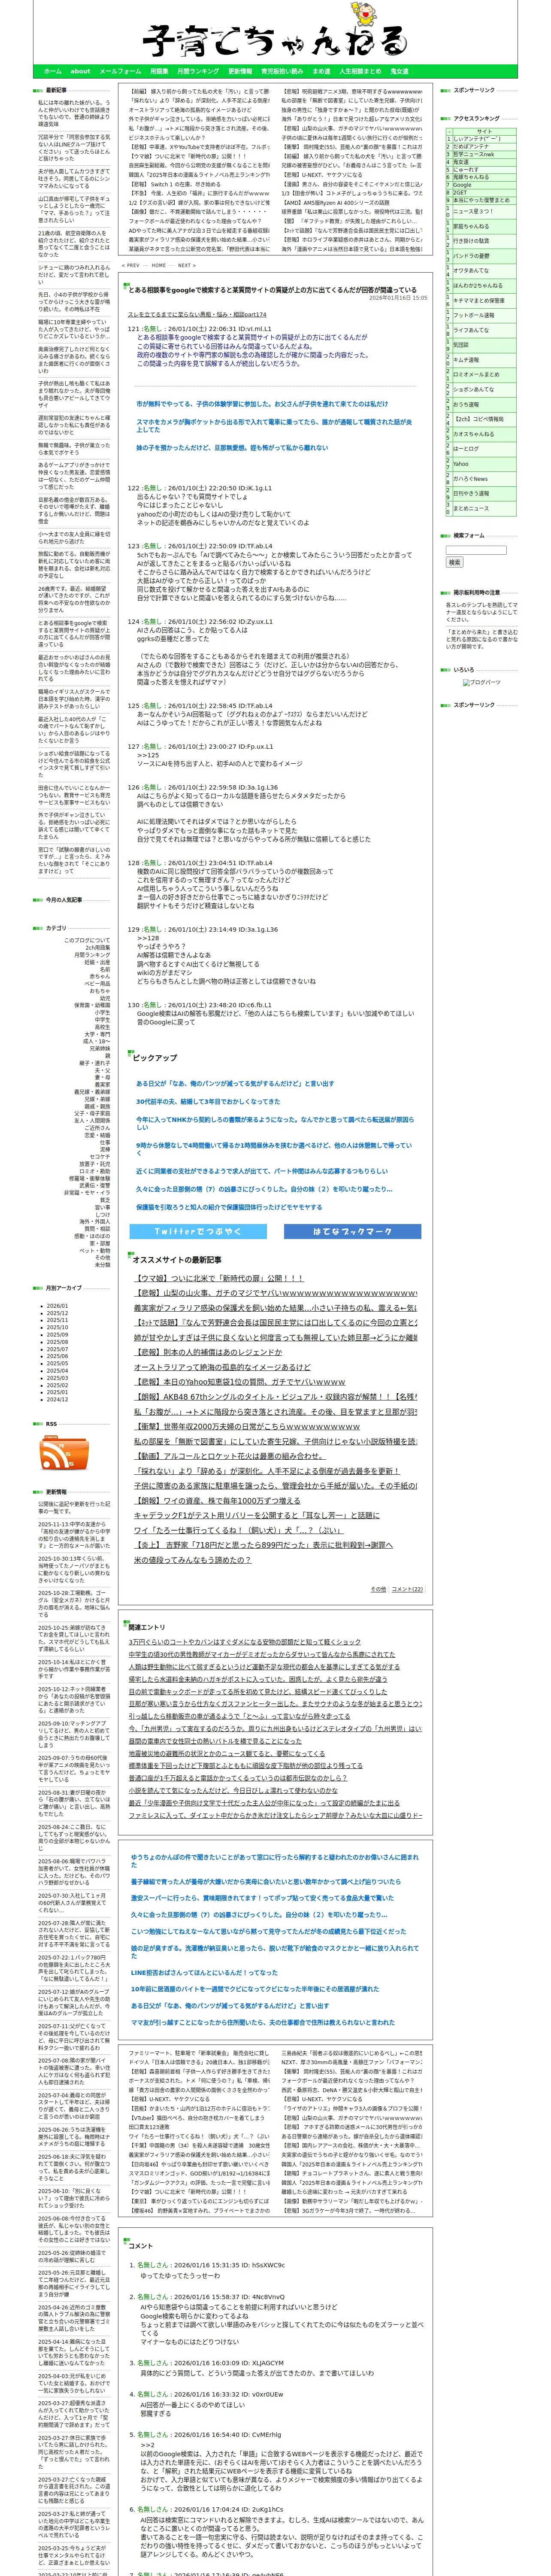Share via Twitterでつぶやく button
551x2576 pixels.
198,1231
